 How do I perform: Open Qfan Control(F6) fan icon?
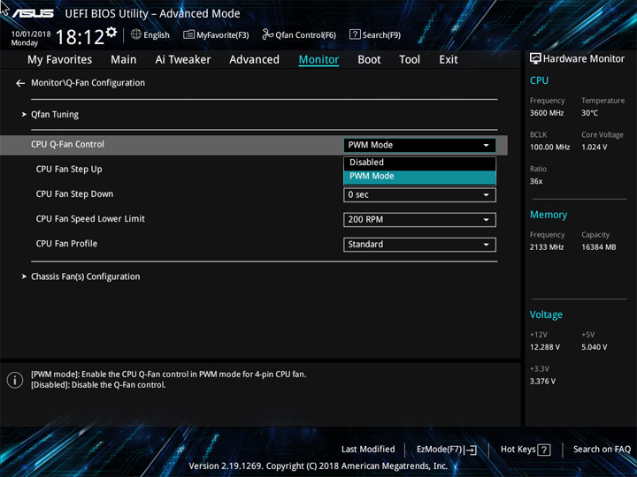267,34
